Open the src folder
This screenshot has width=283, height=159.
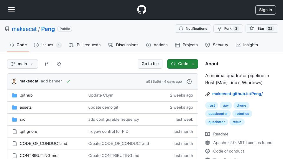click(x=23, y=119)
